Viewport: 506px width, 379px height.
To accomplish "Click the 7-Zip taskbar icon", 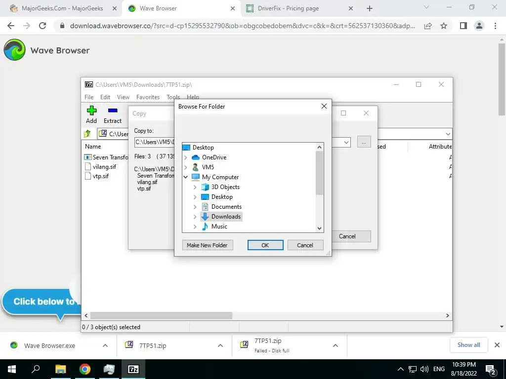I will pyautogui.click(x=133, y=369).
